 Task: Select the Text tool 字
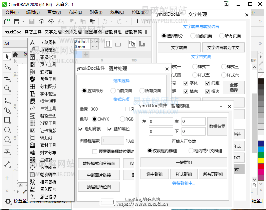click(7, 152)
